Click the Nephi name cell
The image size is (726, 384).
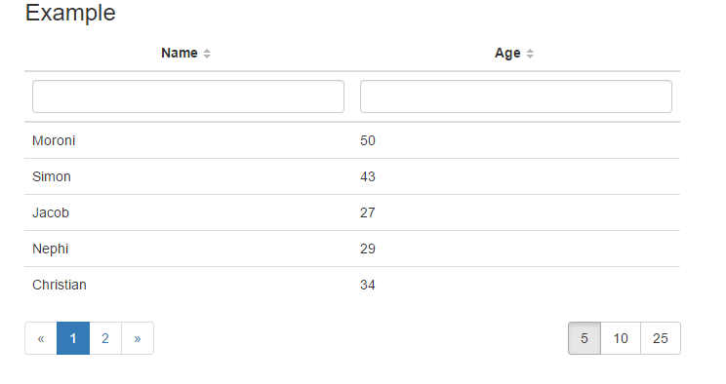coord(188,249)
